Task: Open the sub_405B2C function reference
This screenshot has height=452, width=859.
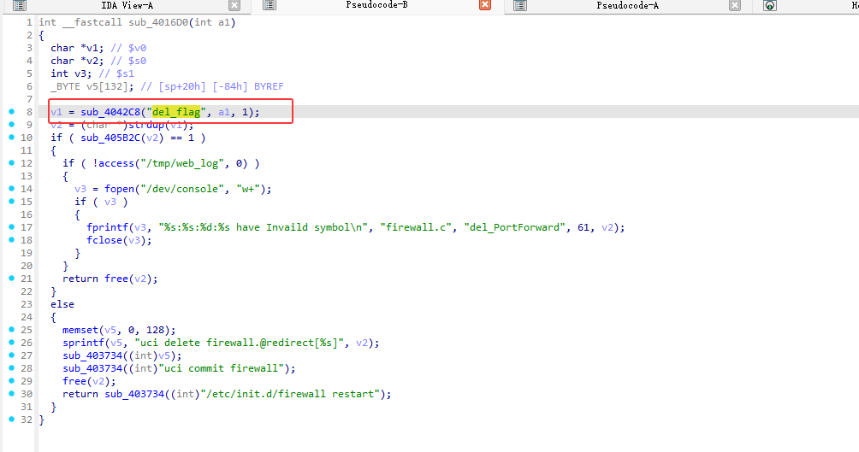Action: point(107,138)
